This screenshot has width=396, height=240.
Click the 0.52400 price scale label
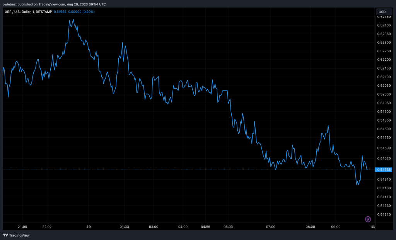[384, 25]
